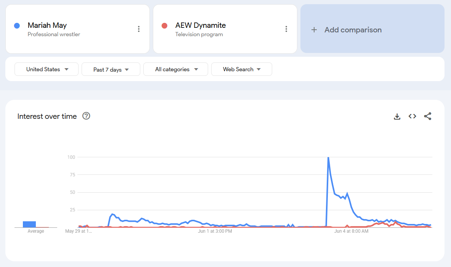The height and width of the screenshot is (267, 451).
Task: Click the Average label under the bar
Action: pyautogui.click(x=36, y=231)
